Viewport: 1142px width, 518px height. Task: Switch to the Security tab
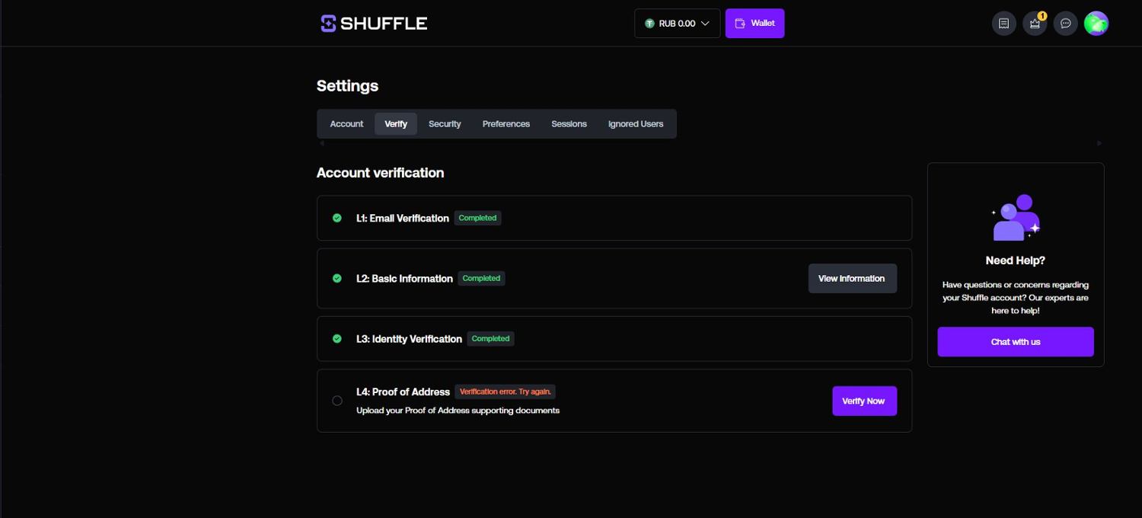445,124
